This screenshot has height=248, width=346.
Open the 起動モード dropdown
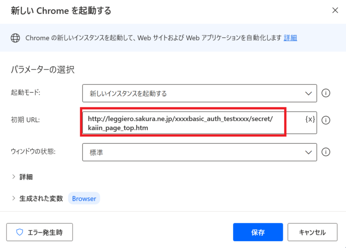click(x=199, y=93)
